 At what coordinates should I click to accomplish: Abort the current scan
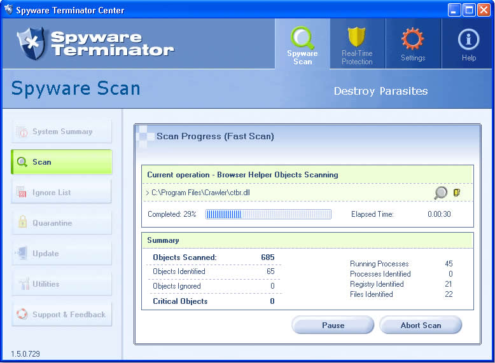421,325
